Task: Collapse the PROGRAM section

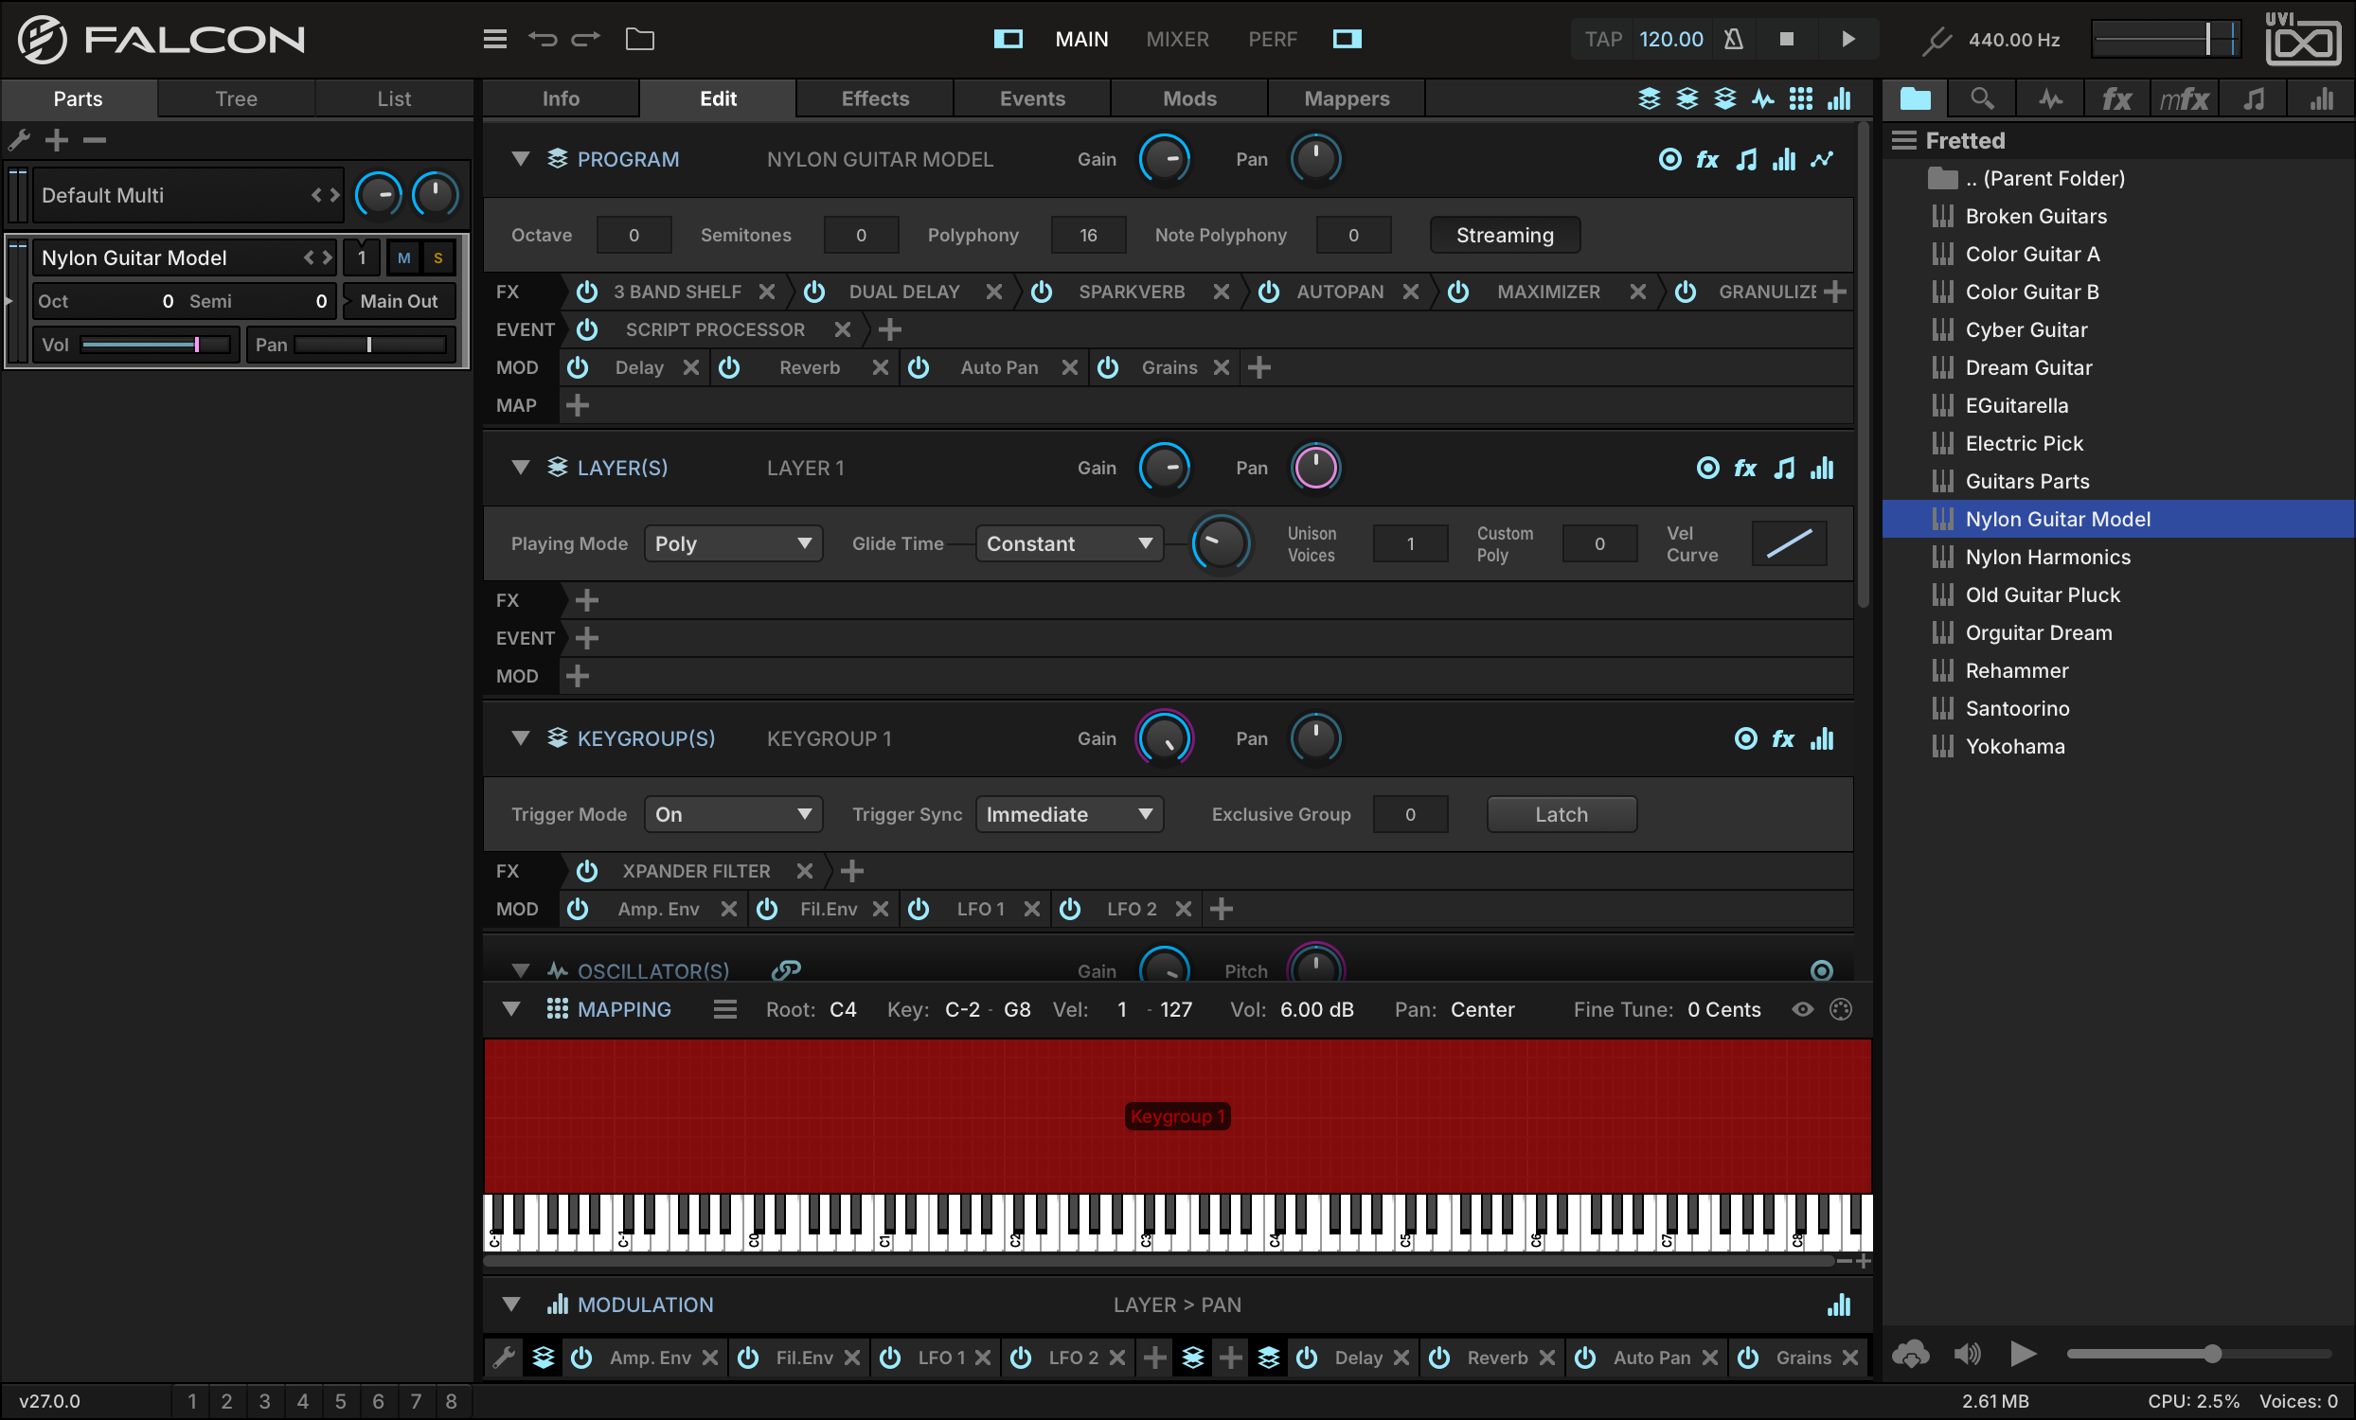Action: (x=520, y=159)
